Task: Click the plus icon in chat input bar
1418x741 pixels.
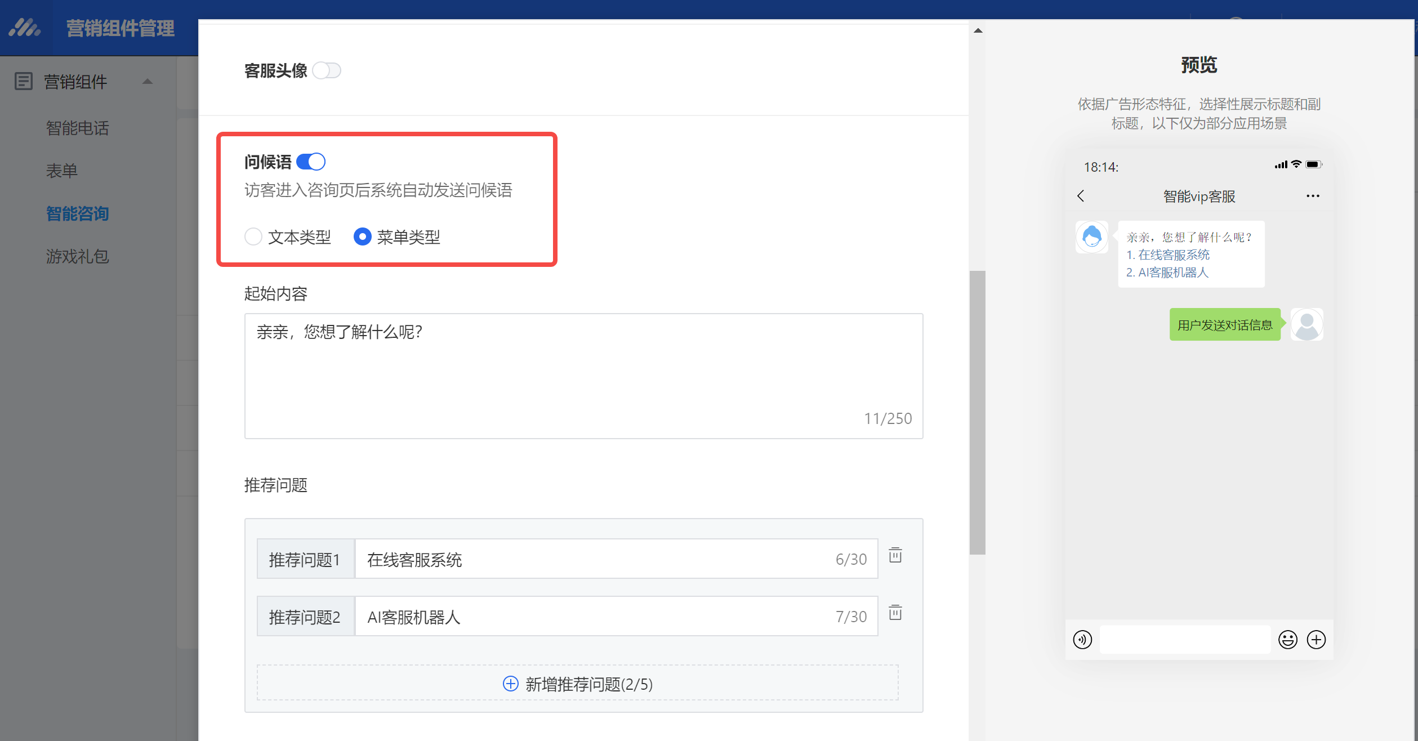Action: point(1317,639)
